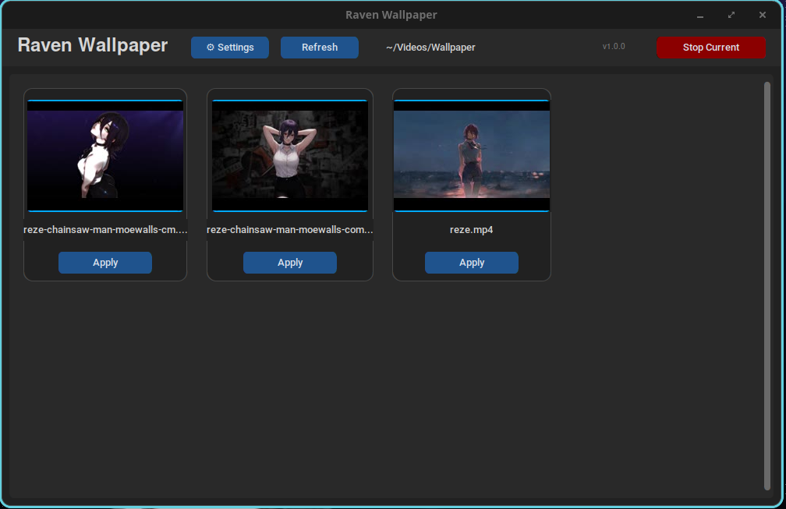Click the Raven Wallpaper heading
This screenshot has width=786, height=509.
92,45
